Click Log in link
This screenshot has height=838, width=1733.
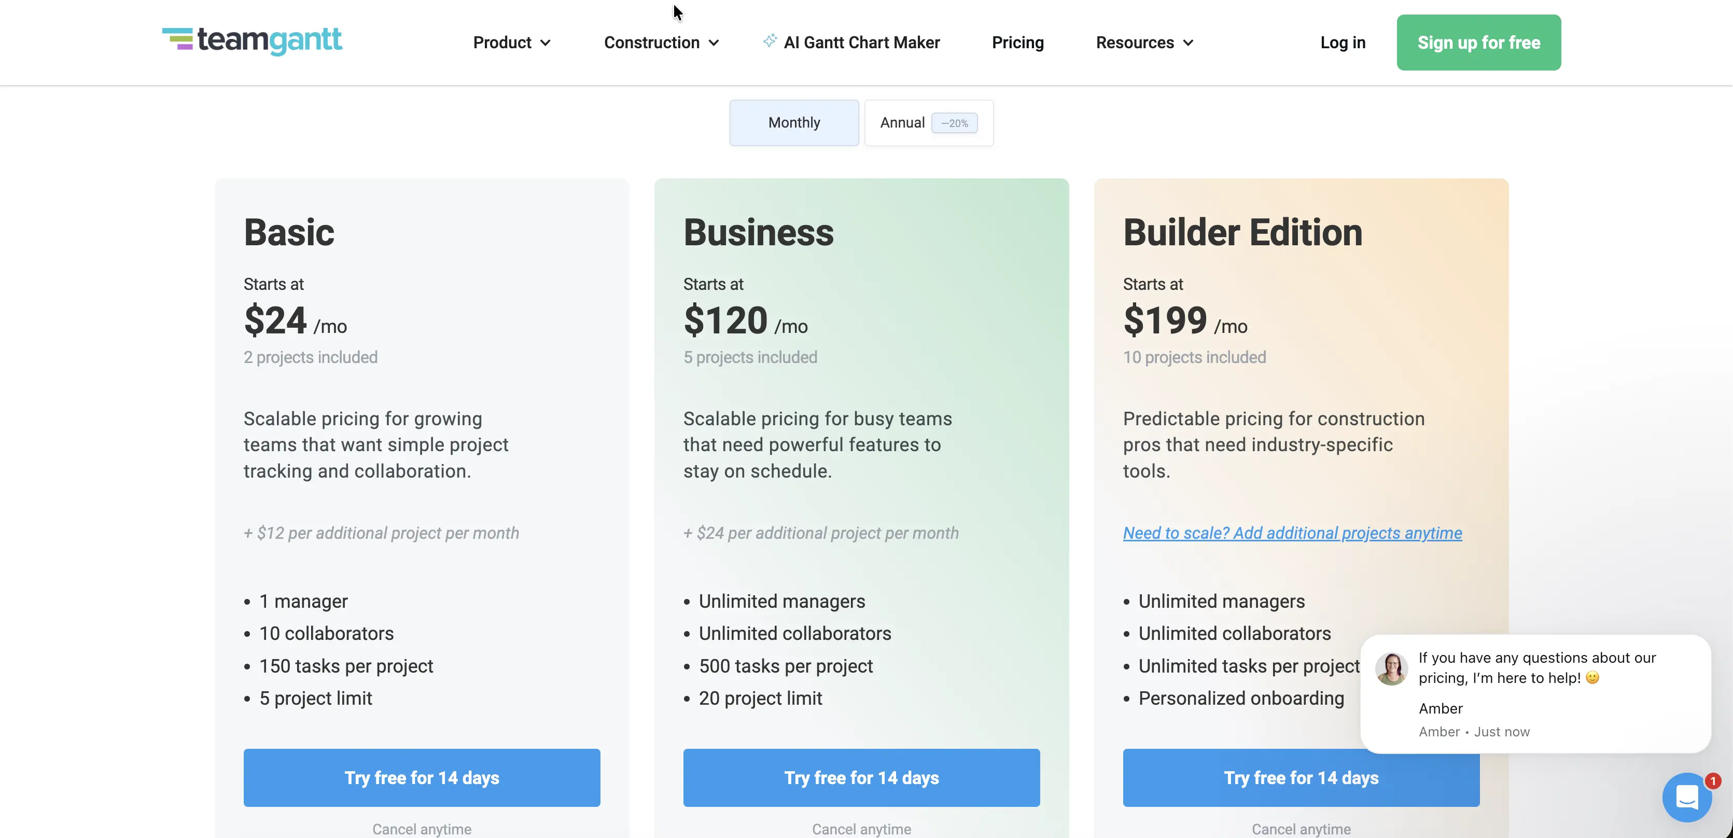[1342, 43]
